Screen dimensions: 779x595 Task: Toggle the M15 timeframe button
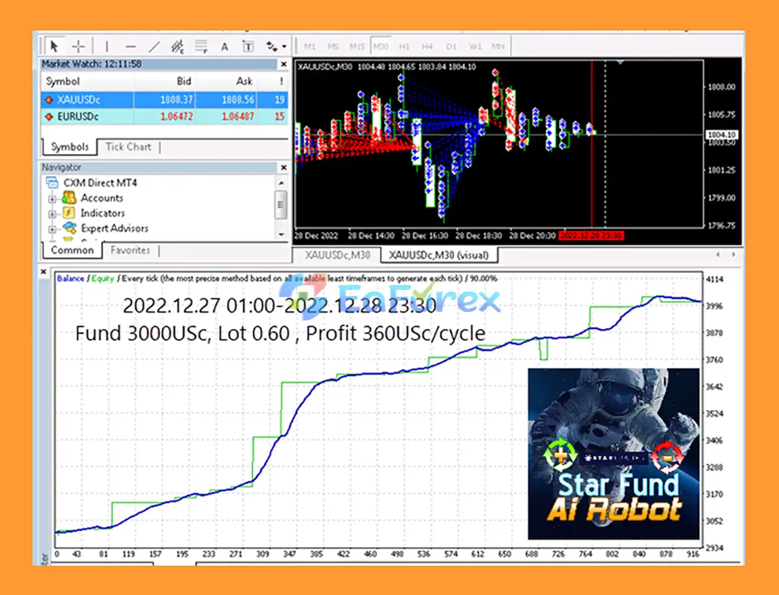(357, 46)
